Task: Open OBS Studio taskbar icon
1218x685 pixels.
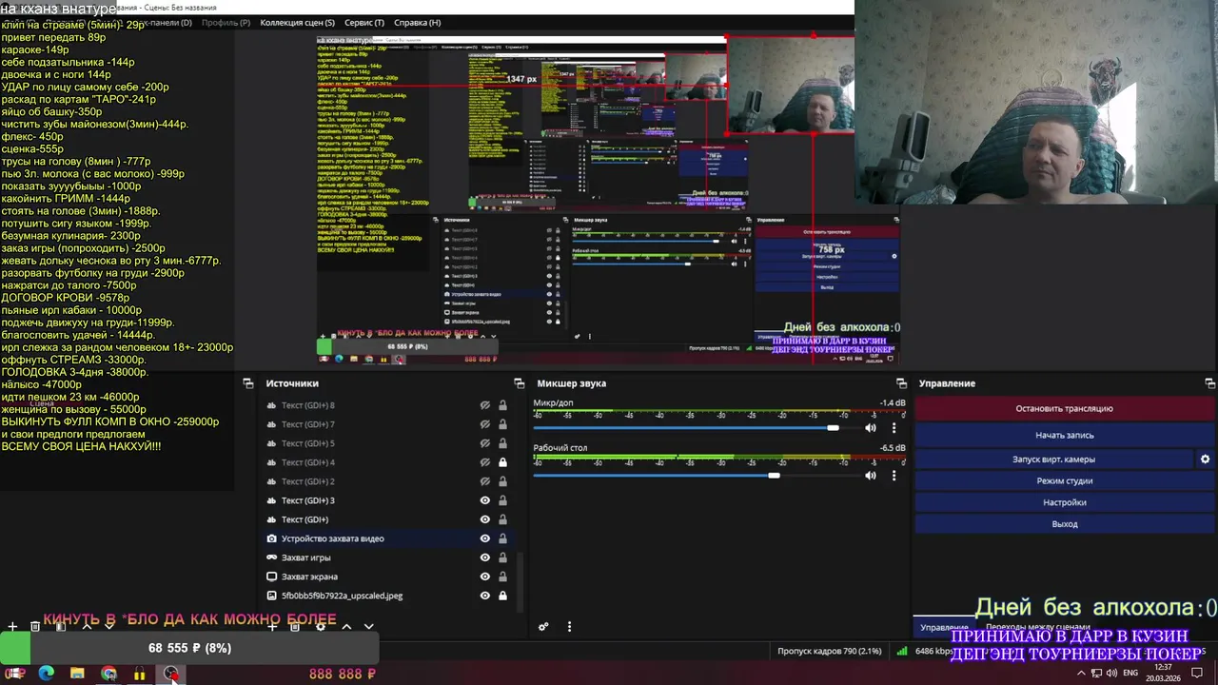Action: [x=170, y=674]
